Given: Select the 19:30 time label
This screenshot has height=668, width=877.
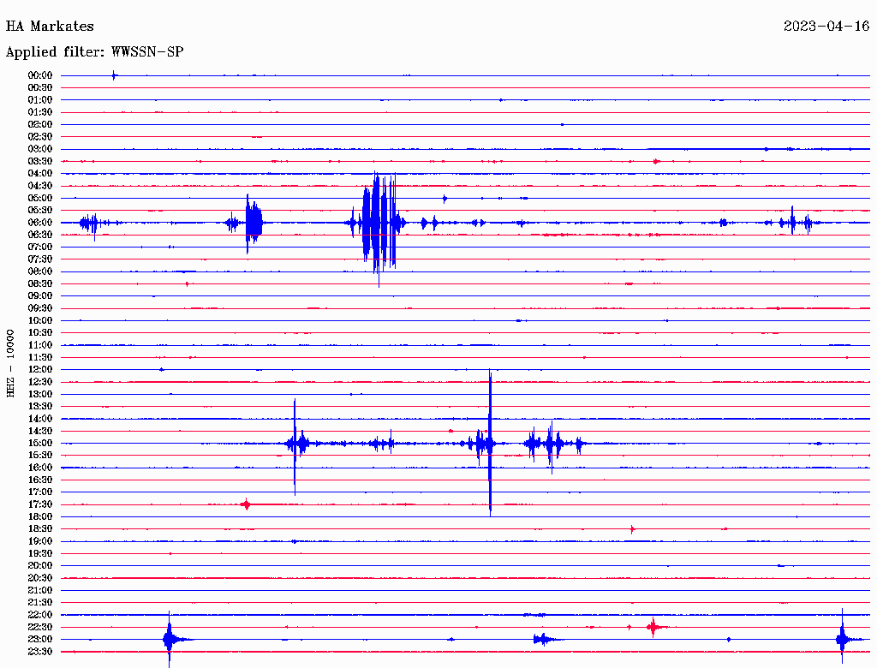Looking at the screenshot, I should pyautogui.click(x=40, y=554).
